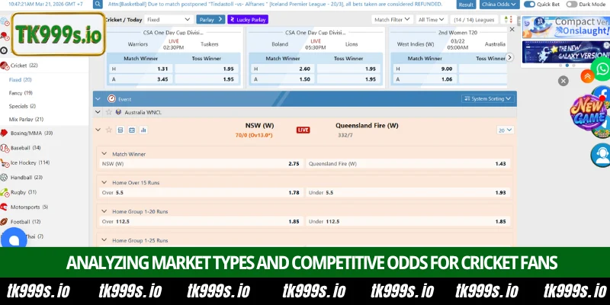
Task: Open the Fixed (20) submenu item
Action: point(21,80)
